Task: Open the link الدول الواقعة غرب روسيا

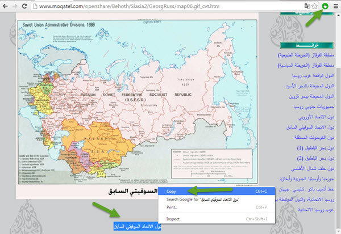Action: [x=313, y=75]
